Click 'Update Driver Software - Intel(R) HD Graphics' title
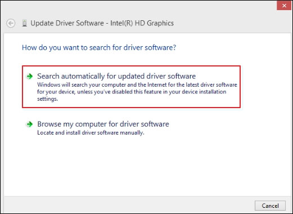Screen dimensions: 293x214 (102, 23)
